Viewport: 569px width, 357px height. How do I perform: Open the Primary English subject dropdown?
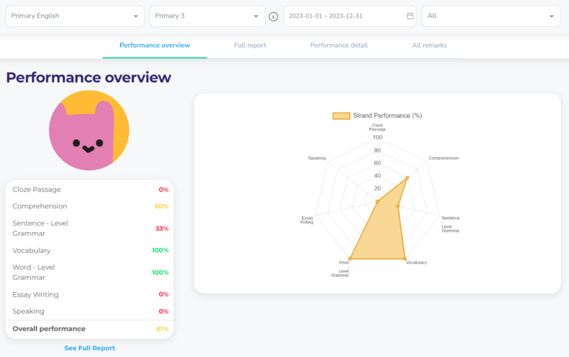pos(75,16)
